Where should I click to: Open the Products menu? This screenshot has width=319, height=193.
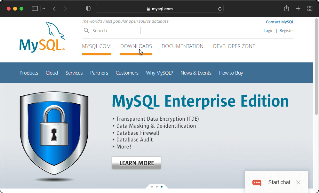(x=29, y=73)
